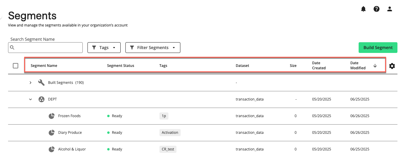Click the DEPT row label
Screen dimensions: 407x157
coord(52,99)
